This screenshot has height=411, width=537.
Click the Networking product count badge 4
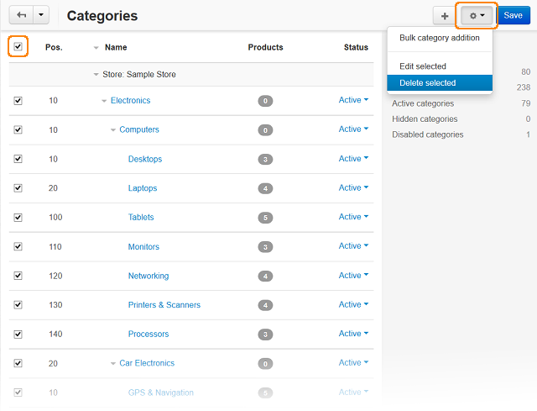pos(265,277)
